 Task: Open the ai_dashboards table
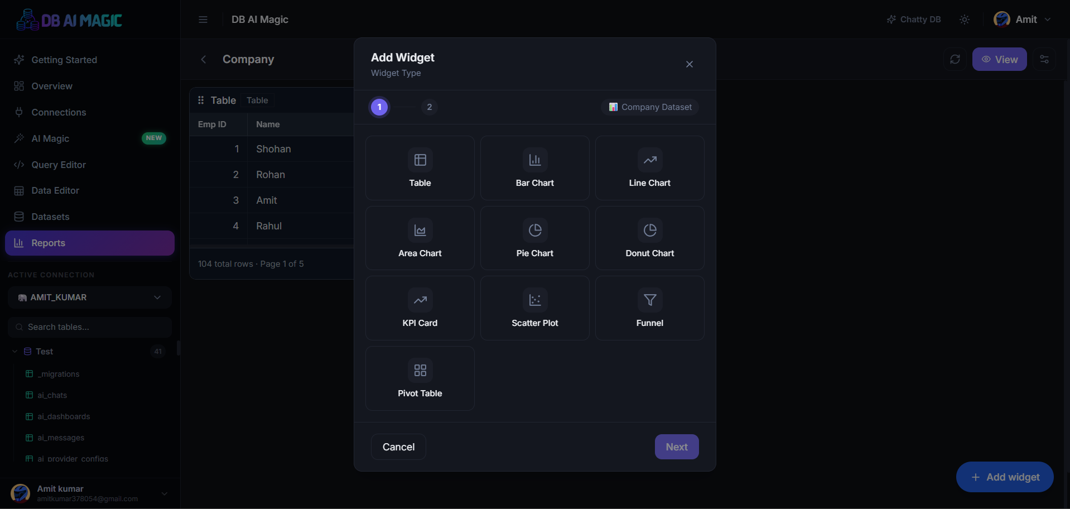58,416
